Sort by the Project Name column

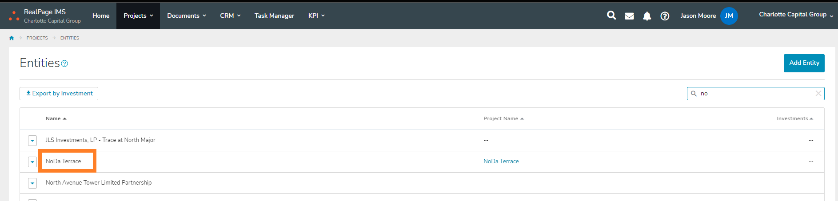pos(503,118)
